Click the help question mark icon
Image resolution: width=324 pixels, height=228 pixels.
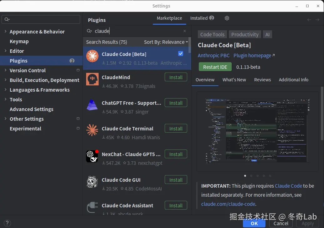[7, 223]
